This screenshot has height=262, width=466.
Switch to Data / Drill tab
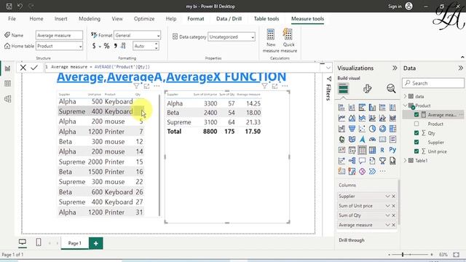(x=229, y=19)
